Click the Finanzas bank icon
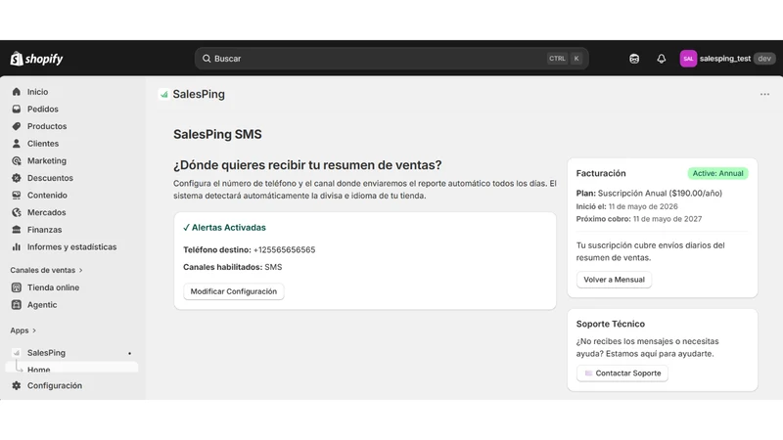 pyautogui.click(x=17, y=230)
